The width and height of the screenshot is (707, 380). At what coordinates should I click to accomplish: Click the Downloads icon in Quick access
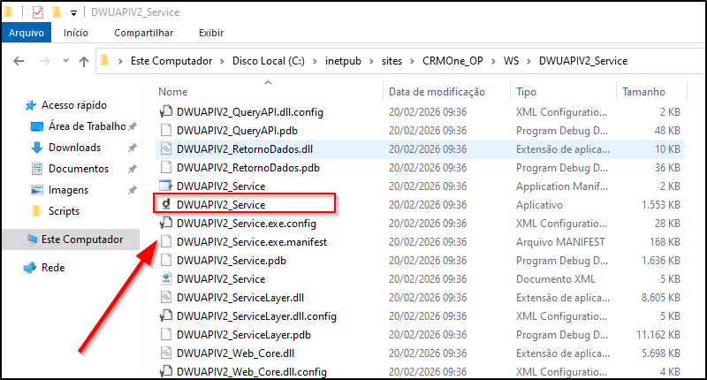37,148
